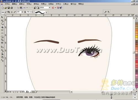This screenshot has width=138, height=100.
Task: Open the preset stroke list dropdown
Action: click(46, 12)
